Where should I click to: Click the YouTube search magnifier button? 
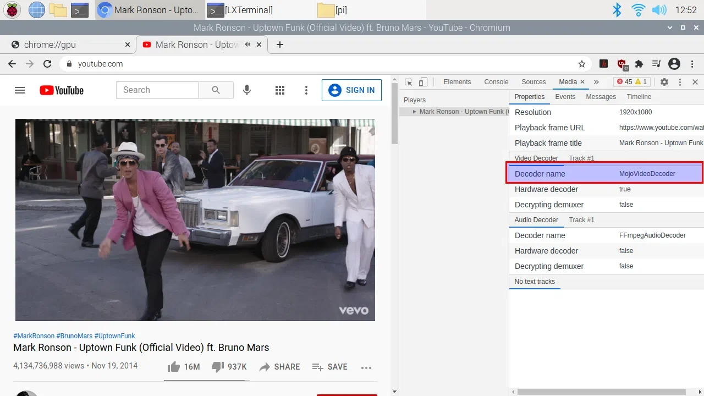[x=216, y=90]
